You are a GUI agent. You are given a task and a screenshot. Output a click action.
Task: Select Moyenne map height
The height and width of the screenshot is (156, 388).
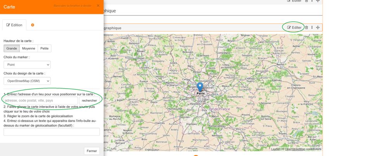point(29,48)
